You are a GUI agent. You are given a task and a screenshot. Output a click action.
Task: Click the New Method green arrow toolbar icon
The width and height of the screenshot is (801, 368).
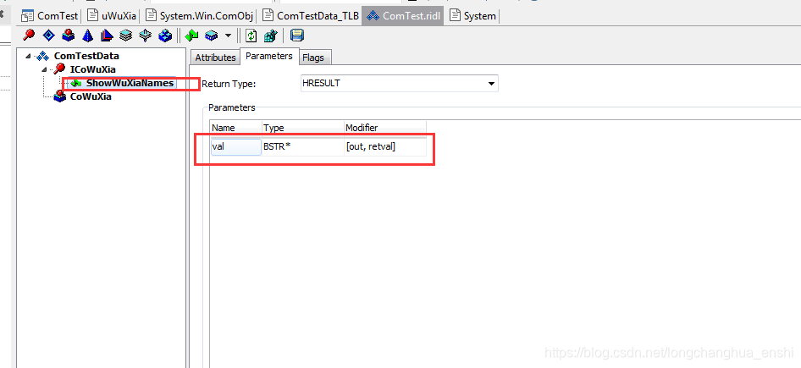point(191,36)
